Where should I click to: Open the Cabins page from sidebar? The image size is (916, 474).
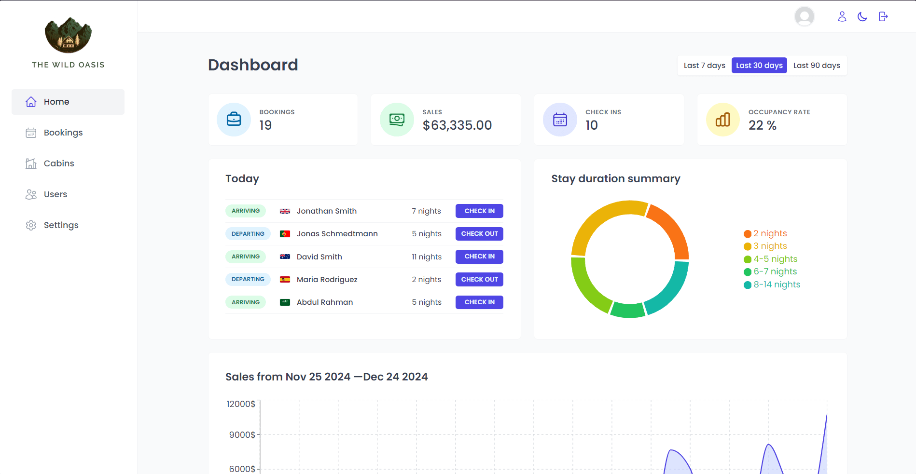(59, 163)
